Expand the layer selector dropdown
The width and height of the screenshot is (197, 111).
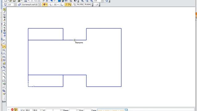39,5
